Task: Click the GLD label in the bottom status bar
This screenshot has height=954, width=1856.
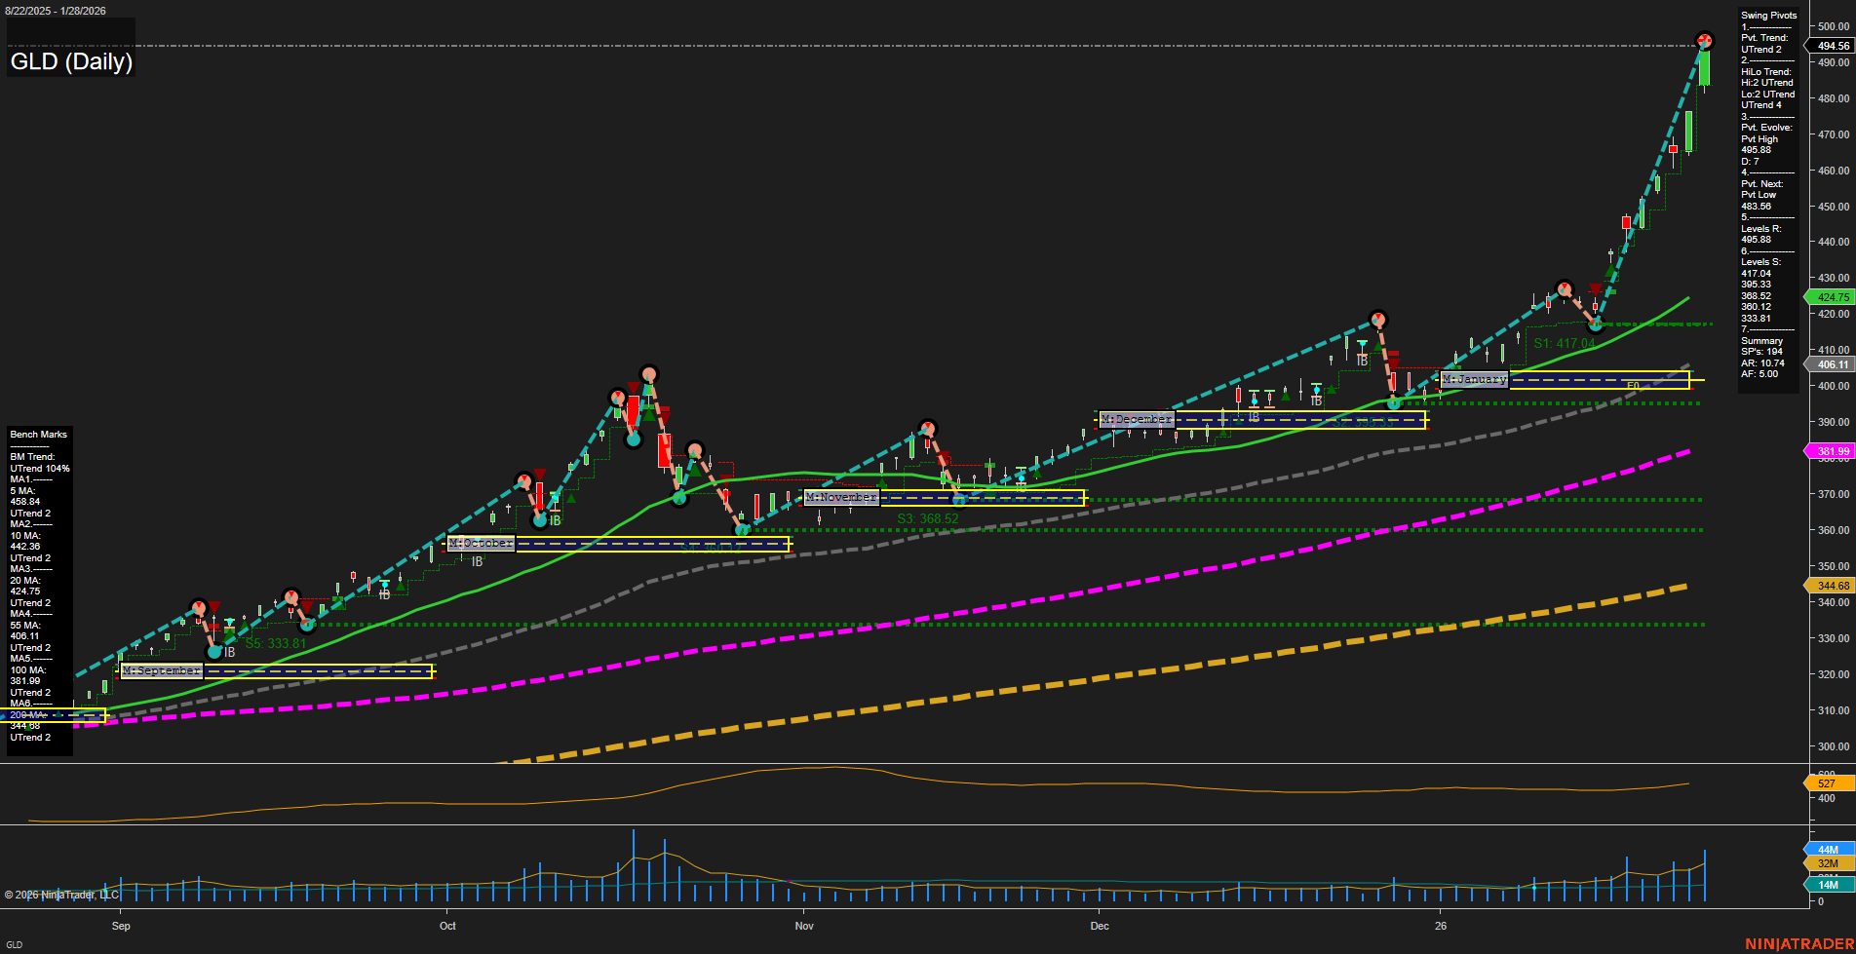Action: coord(14,945)
